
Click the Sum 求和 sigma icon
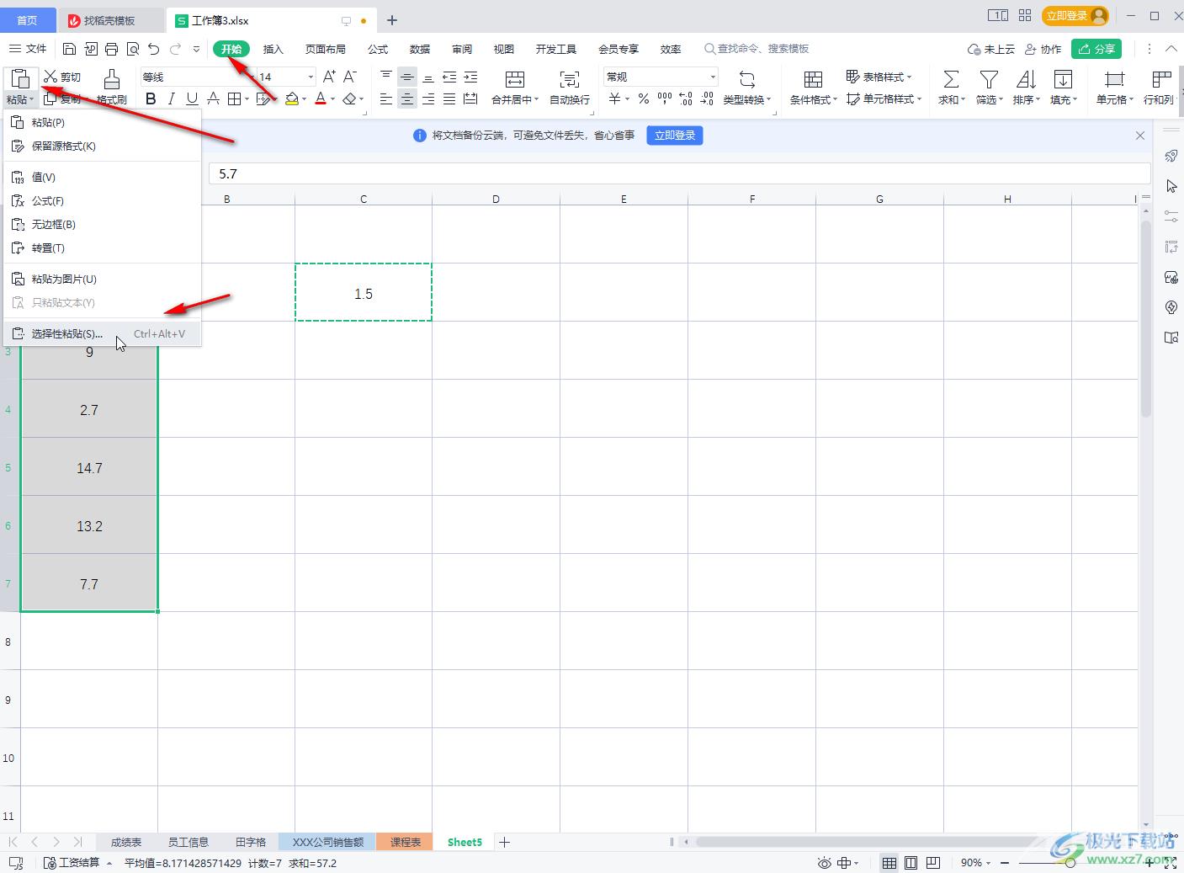951,79
